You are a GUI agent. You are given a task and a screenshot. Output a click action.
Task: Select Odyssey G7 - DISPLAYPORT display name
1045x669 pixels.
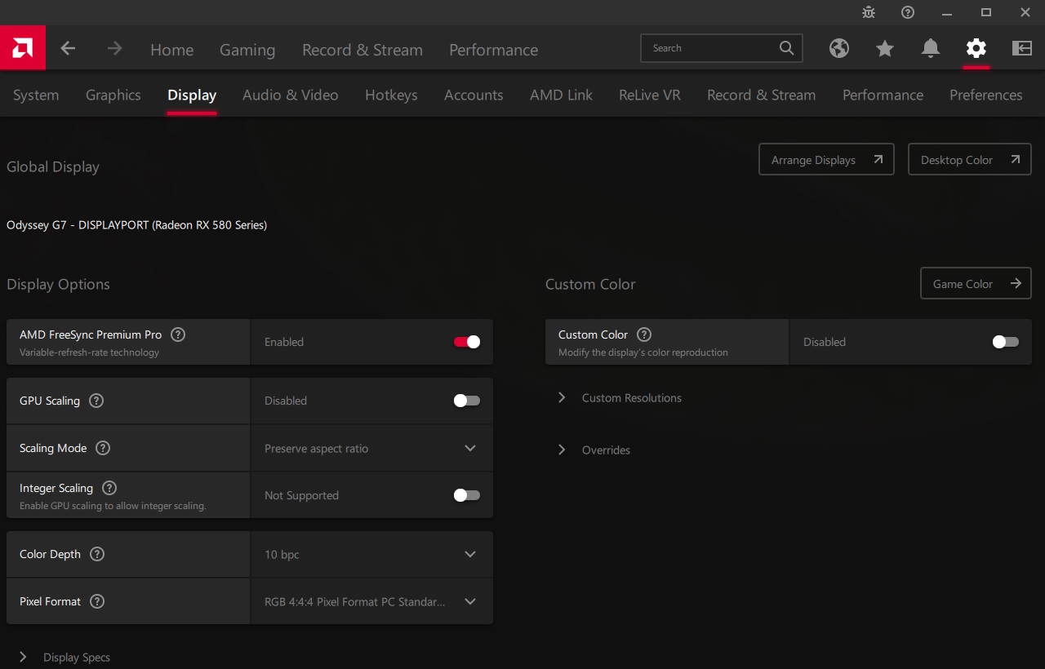(x=136, y=224)
